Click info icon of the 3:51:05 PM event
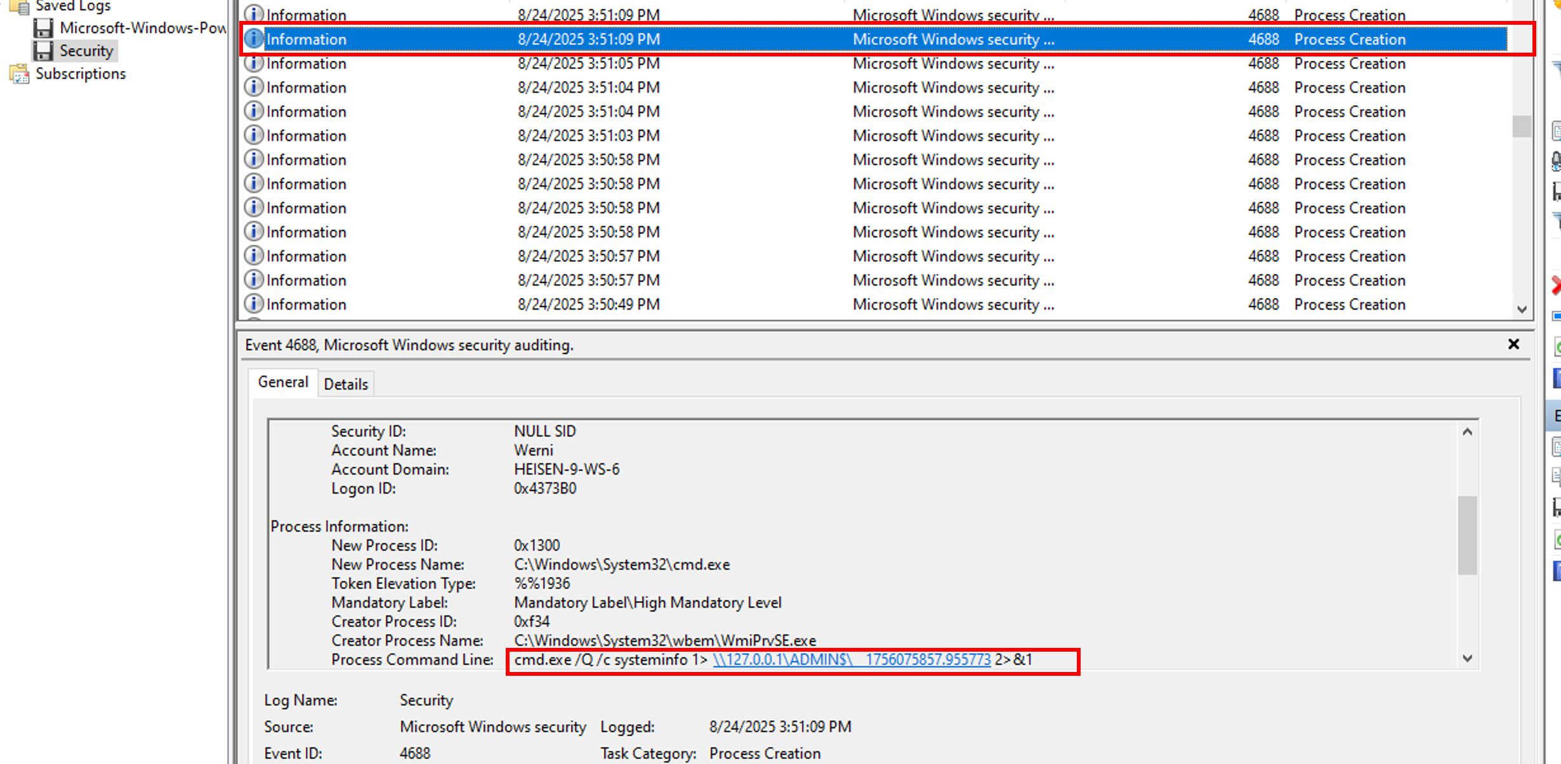Viewport: 1561px width, 764px height. (x=254, y=63)
